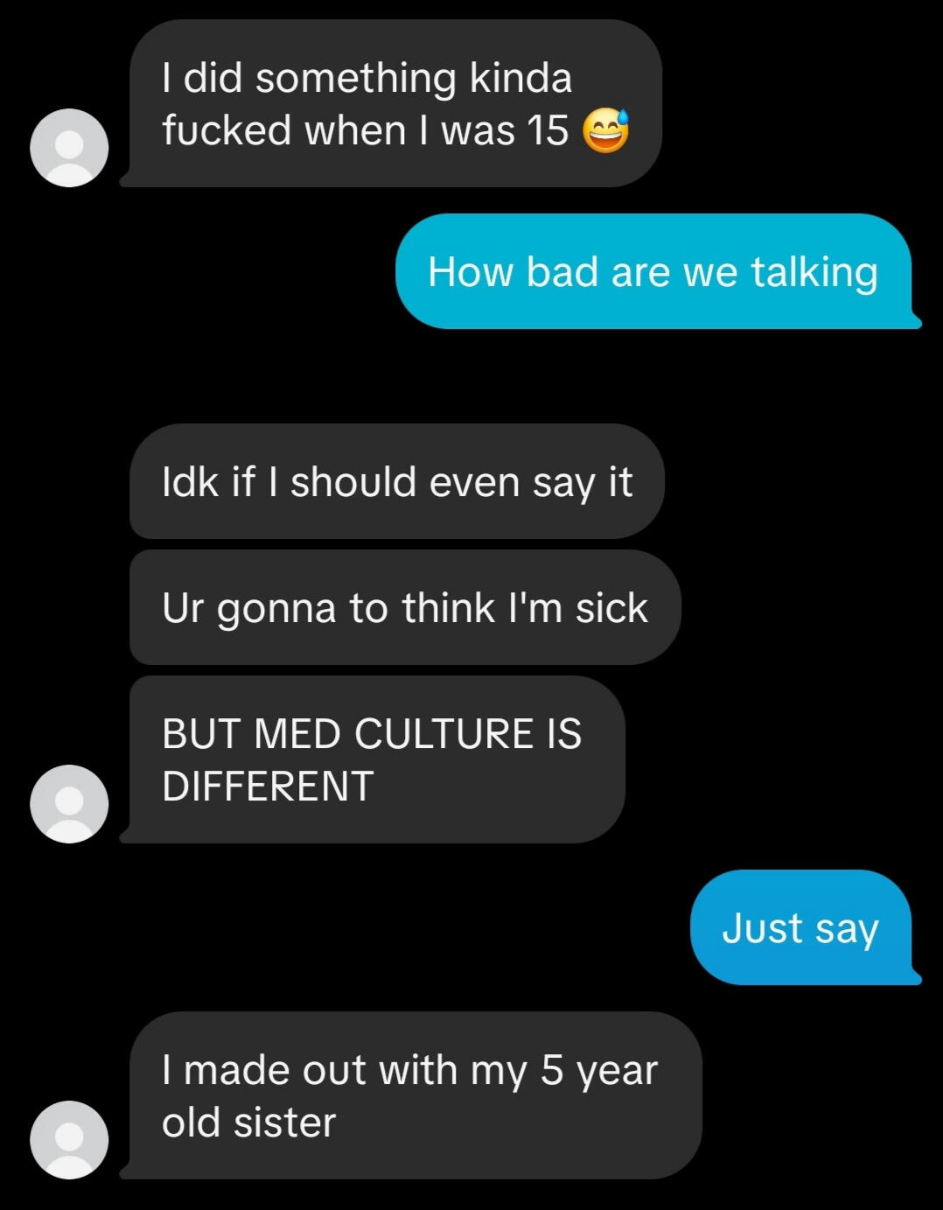Click the word 'talking' in blue bubble
The image size is (943, 1210).
tap(814, 272)
